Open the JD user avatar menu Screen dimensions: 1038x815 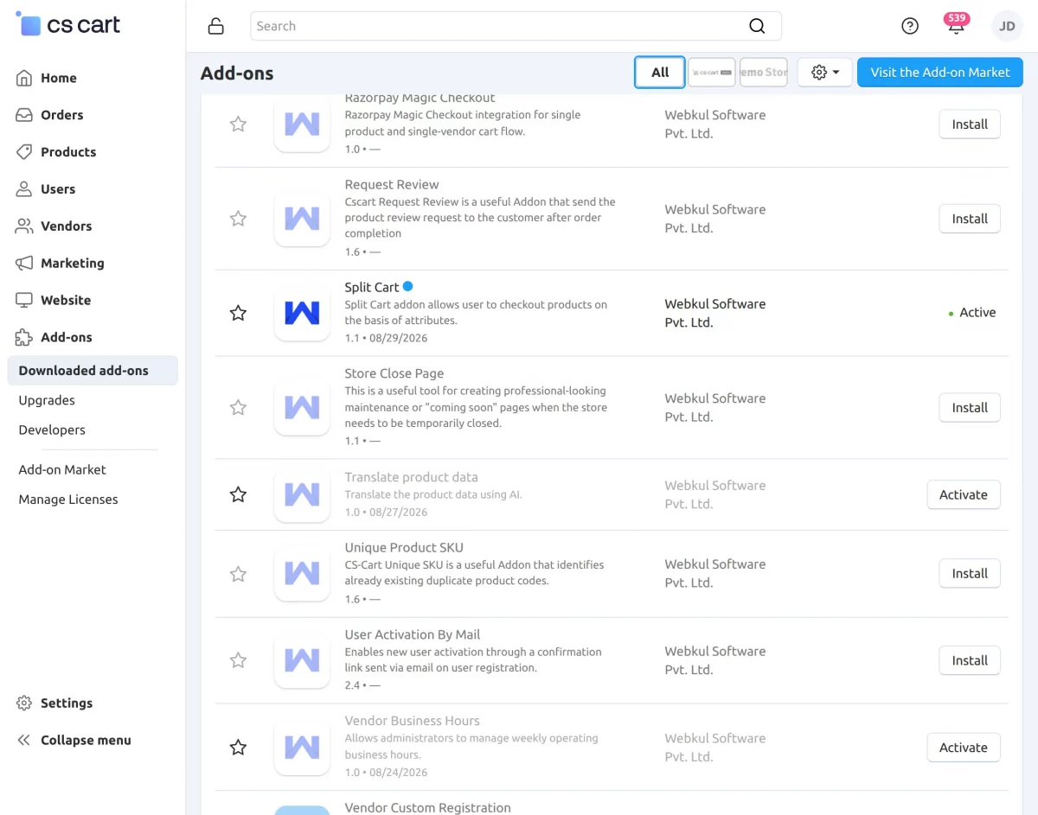tap(1007, 26)
